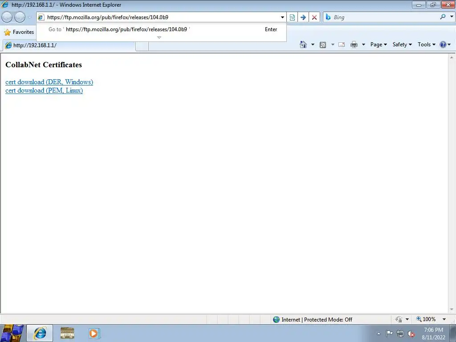
Task: Click the Internet Explorer title bar icon
Action: 5,4
